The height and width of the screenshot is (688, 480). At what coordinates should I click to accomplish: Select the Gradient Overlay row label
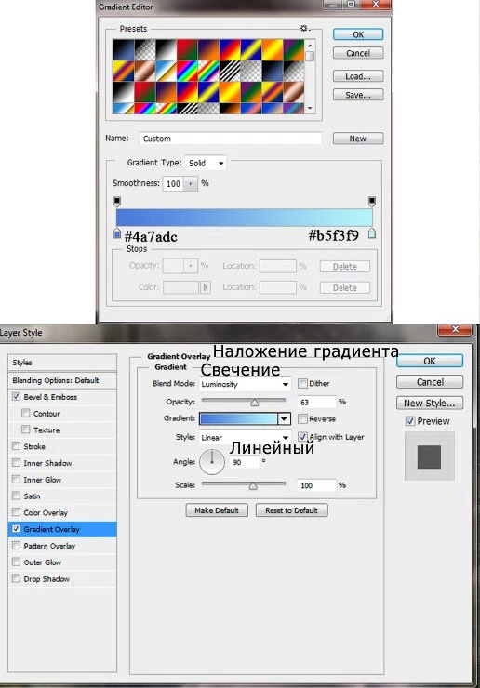52,529
